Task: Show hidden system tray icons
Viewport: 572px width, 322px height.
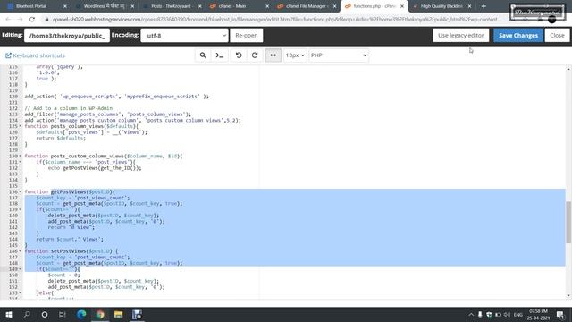Action: click(x=471, y=314)
